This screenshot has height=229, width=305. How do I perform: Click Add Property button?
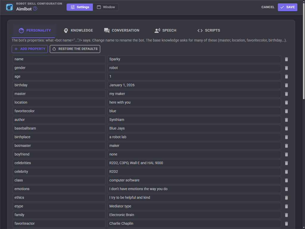pyautogui.click(x=30, y=49)
